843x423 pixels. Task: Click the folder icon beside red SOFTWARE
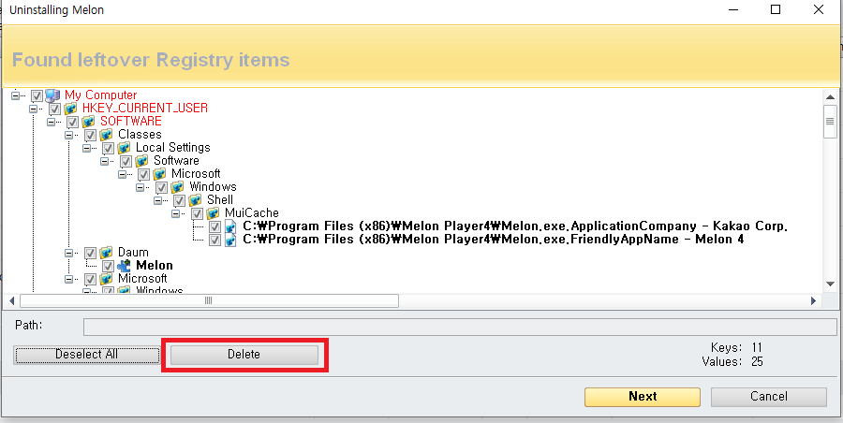pos(88,122)
